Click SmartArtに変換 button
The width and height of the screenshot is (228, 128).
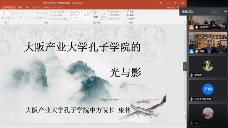pos(59,19)
